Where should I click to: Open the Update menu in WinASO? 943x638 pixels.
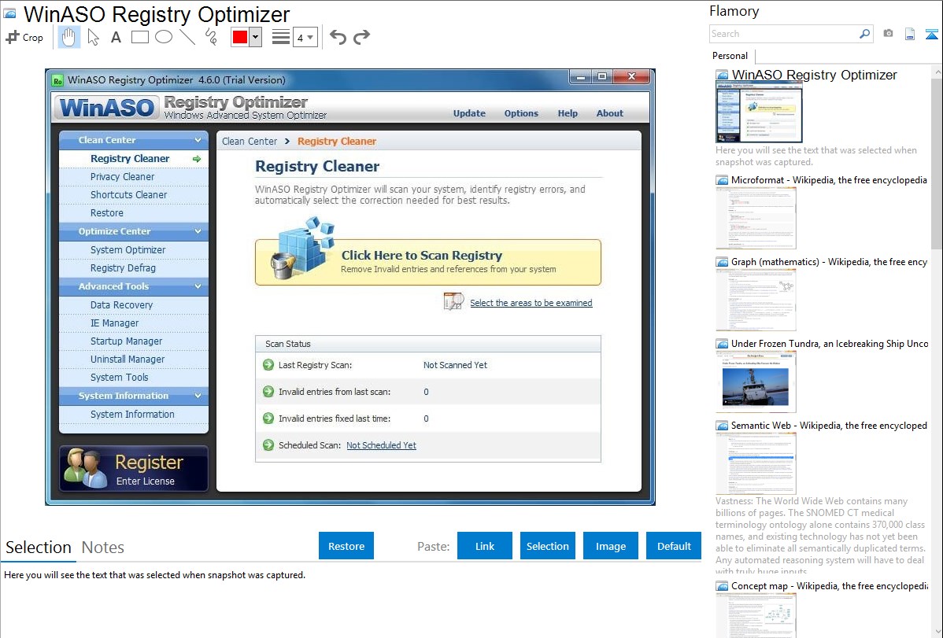[469, 113]
